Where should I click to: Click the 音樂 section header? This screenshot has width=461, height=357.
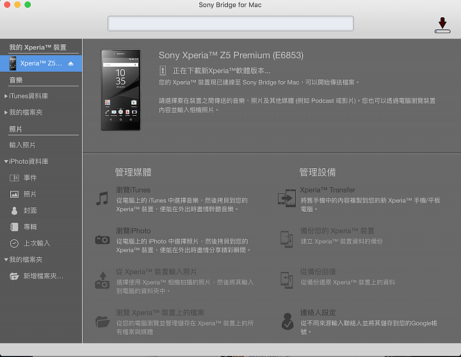tap(16, 80)
